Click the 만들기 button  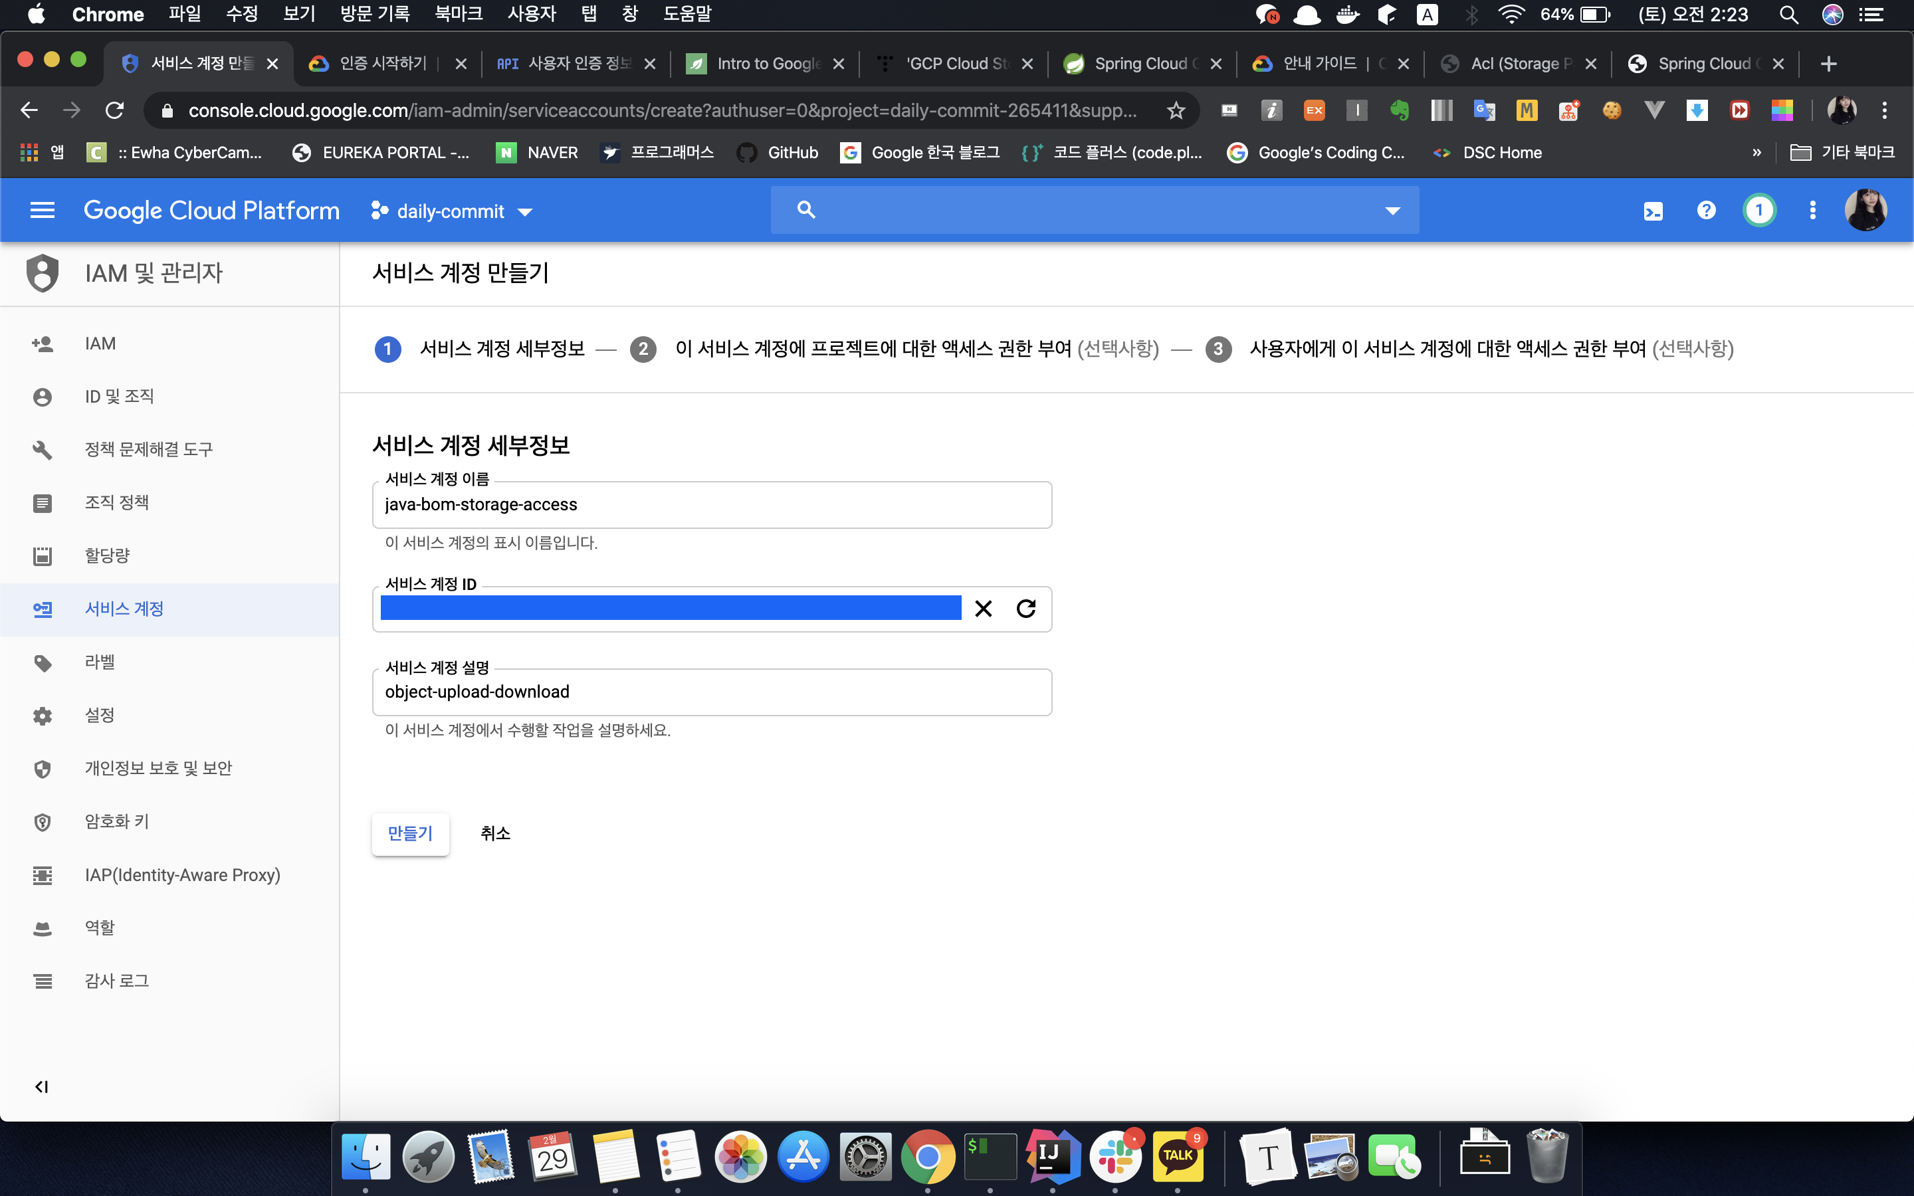click(x=409, y=833)
